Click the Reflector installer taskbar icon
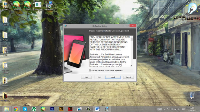The height and width of the screenshot is (112, 200). pyautogui.click(x=107, y=109)
